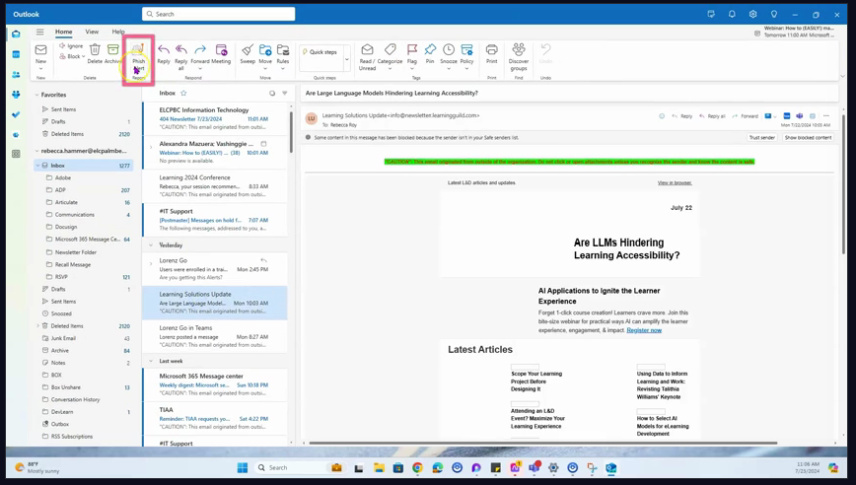Click the Ignore option in ribbon

(71, 46)
